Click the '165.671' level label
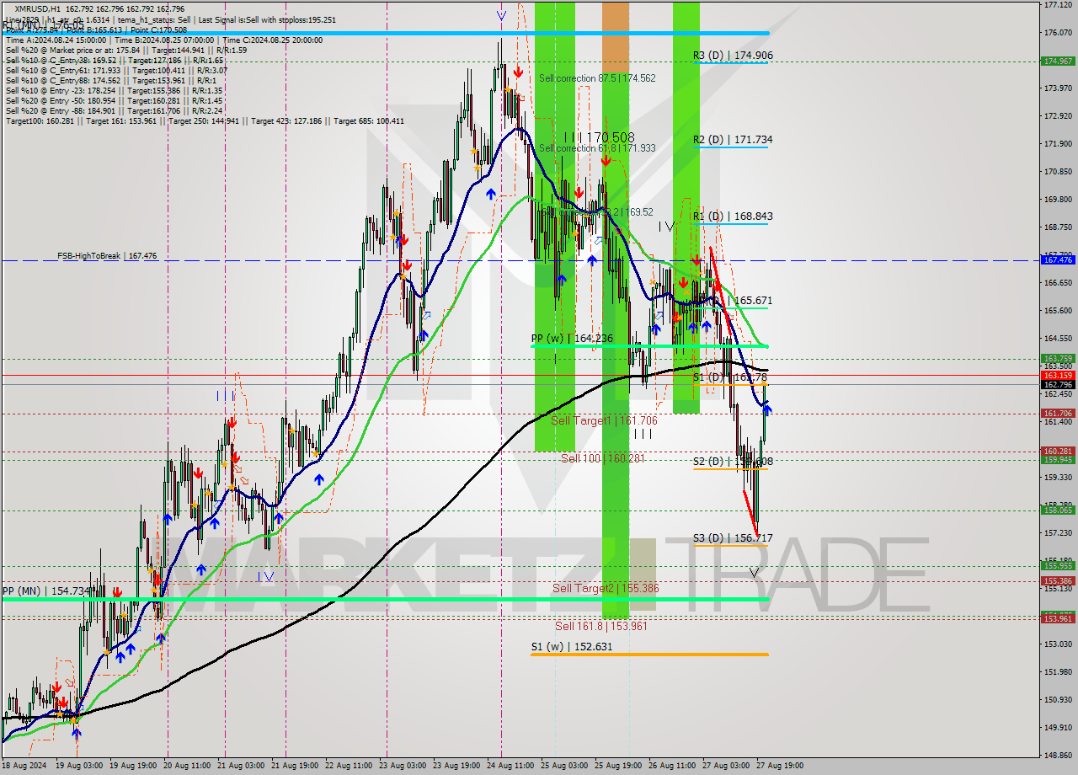Viewport: 1078px width, 775px height. pyautogui.click(x=753, y=300)
